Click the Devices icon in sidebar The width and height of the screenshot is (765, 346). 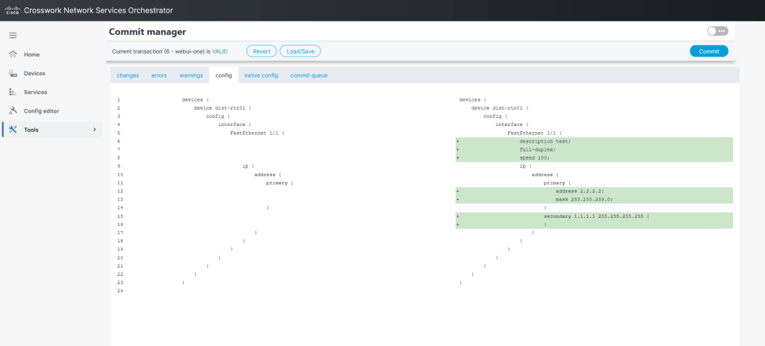13,73
